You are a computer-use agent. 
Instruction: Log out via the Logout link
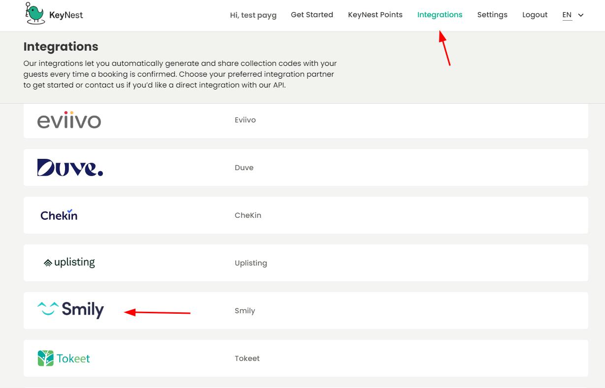tap(535, 15)
